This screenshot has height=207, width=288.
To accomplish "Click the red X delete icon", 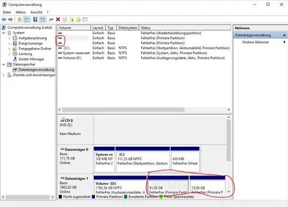I will [x=58, y=19].
